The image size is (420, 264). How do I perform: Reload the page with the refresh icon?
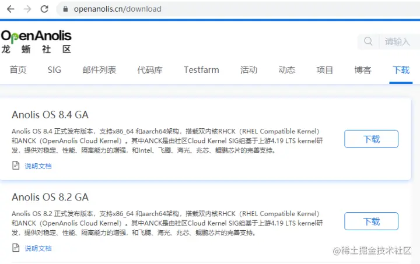(x=44, y=9)
